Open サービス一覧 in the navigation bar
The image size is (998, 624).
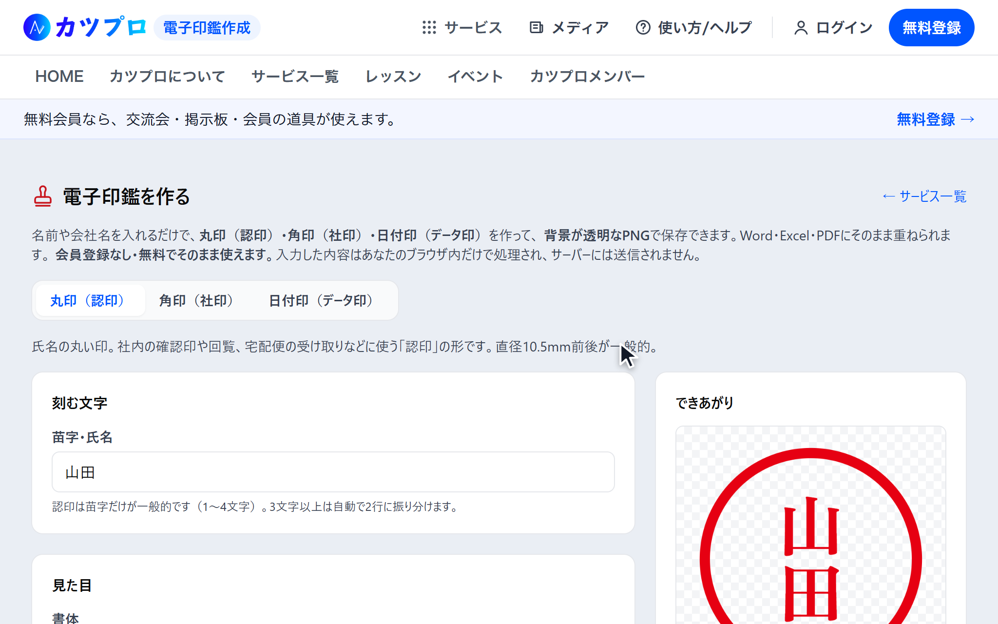coord(295,77)
